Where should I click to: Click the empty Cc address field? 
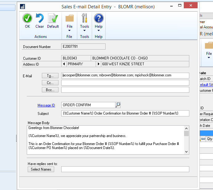pyautogui.click(x=125, y=83)
